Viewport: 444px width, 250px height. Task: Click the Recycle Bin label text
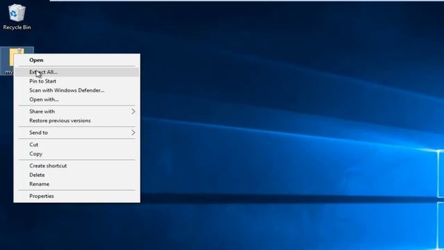[17, 27]
